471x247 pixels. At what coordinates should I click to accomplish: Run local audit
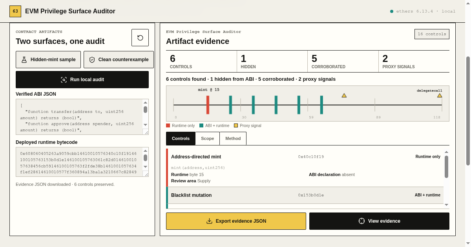(x=82, y=80)
